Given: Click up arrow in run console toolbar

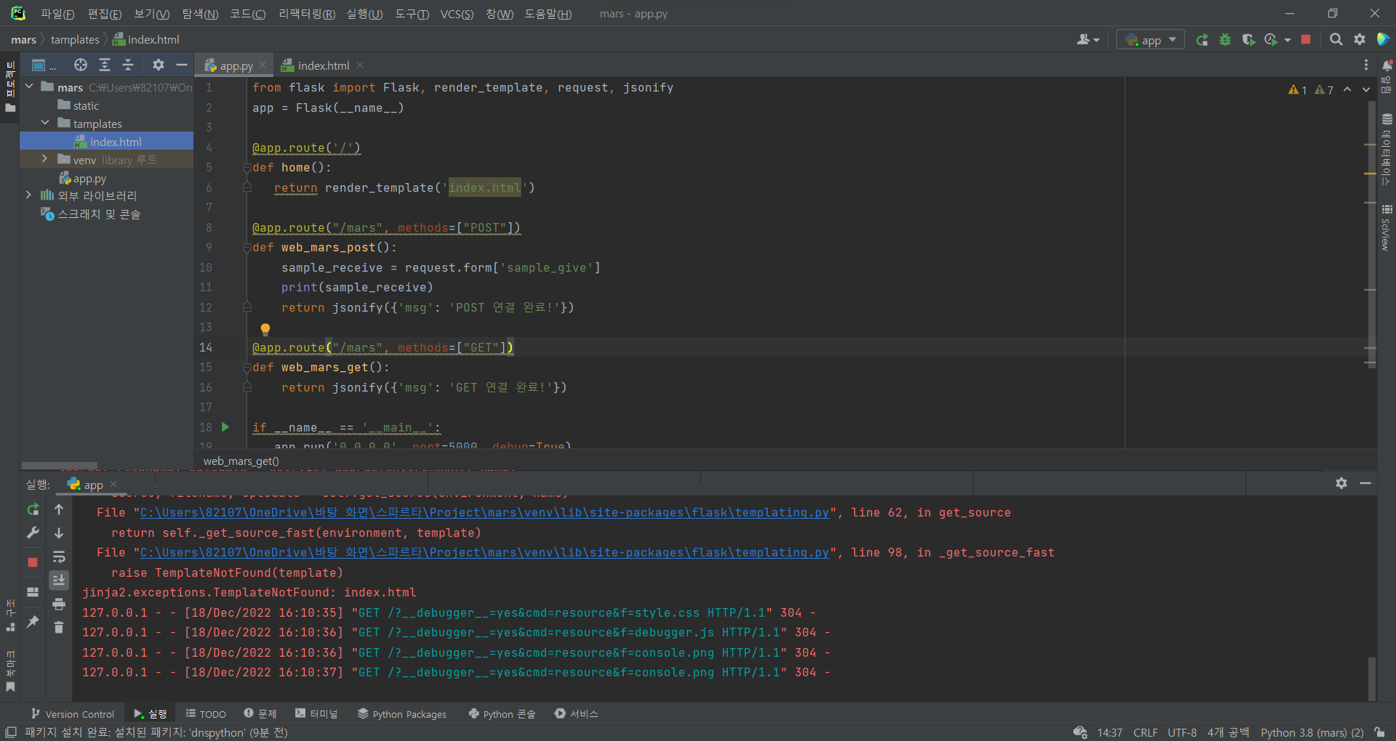Looking at the screenshot, I should [59, 510].
